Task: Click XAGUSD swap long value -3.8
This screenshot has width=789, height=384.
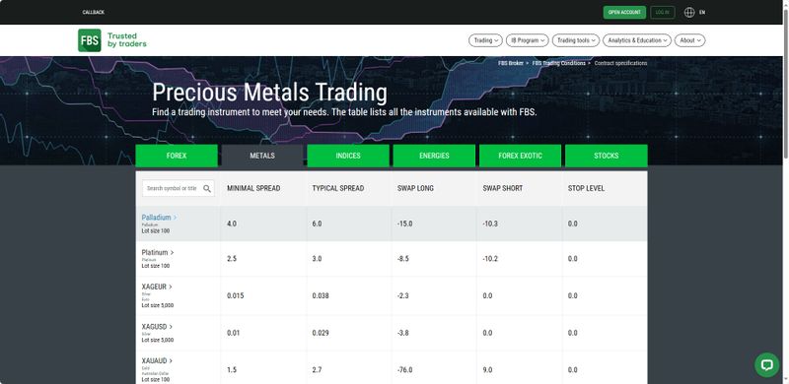Action: (x=403, y=333)
